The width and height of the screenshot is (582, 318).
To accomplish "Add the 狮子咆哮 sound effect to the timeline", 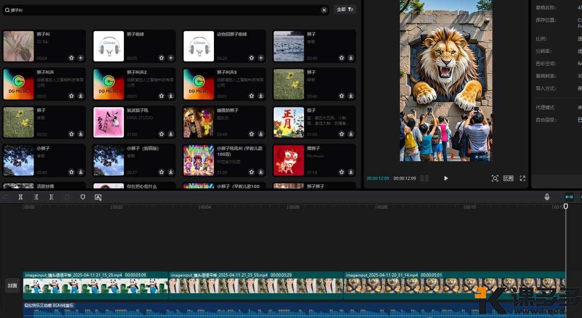I will [x=171, y=58].
